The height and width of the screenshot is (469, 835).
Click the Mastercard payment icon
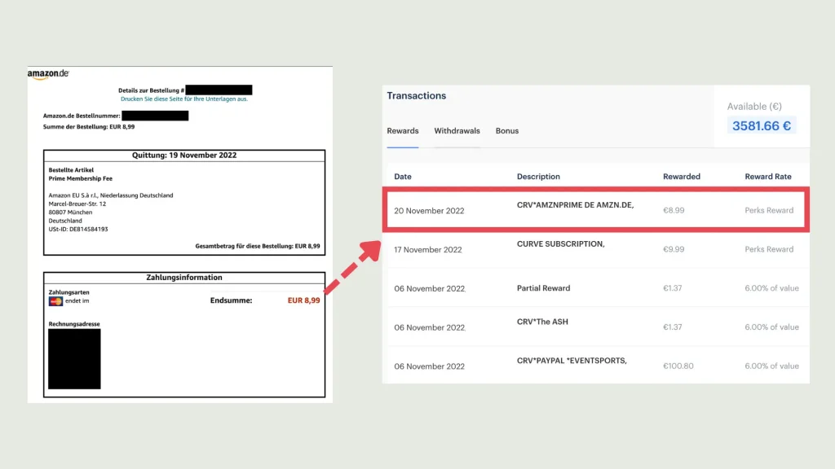55,301
